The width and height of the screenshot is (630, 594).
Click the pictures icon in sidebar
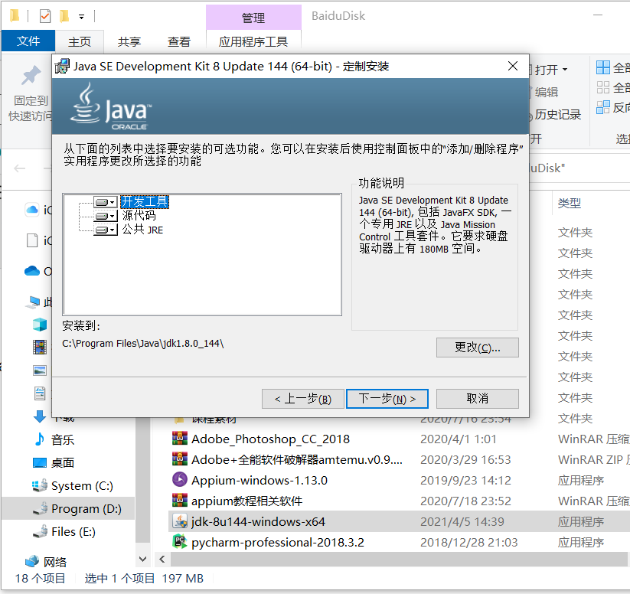(39, 370)
